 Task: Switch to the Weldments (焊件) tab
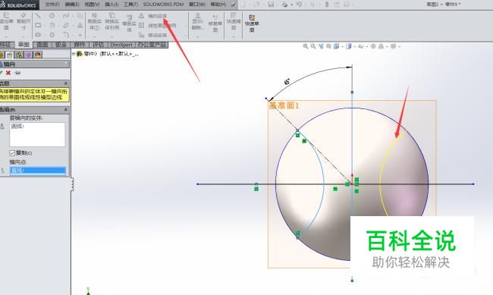click(80, 45)
